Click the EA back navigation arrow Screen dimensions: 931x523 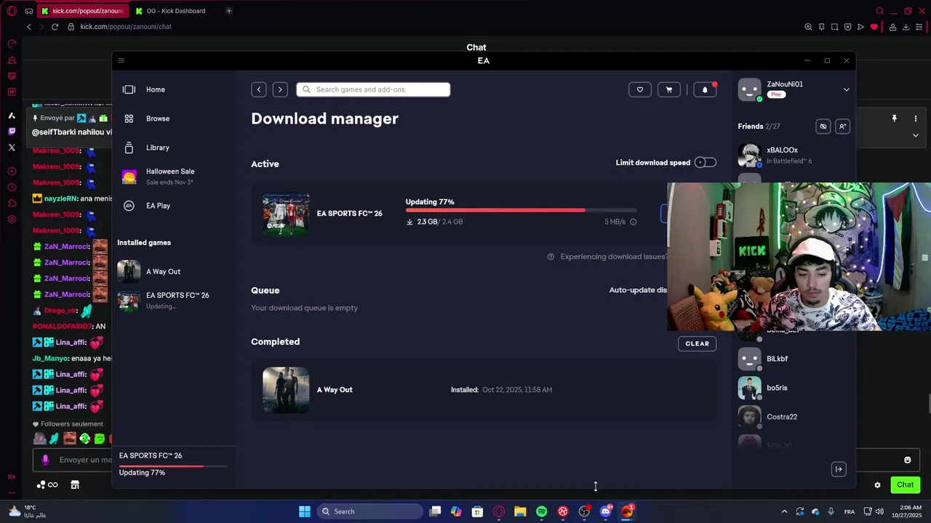259,89
